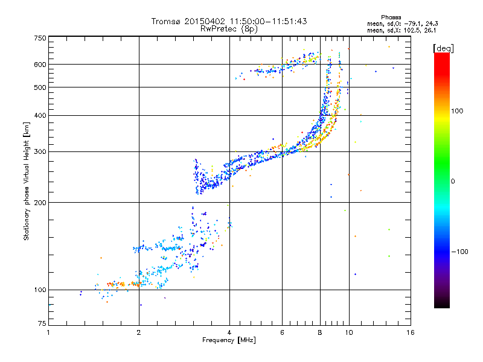The width and height of the screenshot is (483, 362).
Task: Click the plot title 'Tromsø 20150402 11:50:00-11:51:43'
Action: tap(229, 21)
